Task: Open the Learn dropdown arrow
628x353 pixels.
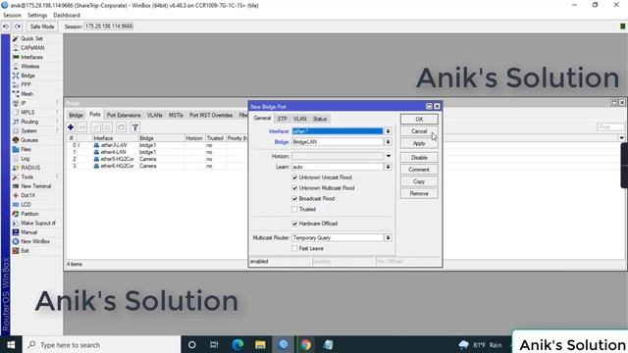Action: 389,167
